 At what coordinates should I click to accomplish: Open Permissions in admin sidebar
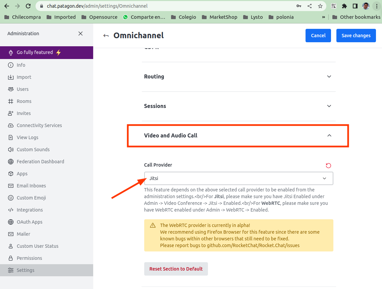coord(30,258)
